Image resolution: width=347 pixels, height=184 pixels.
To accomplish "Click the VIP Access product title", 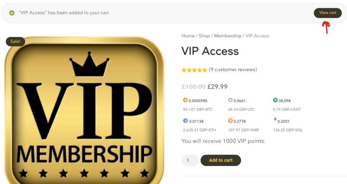I will pyautogui.click(x=210, y=51).
